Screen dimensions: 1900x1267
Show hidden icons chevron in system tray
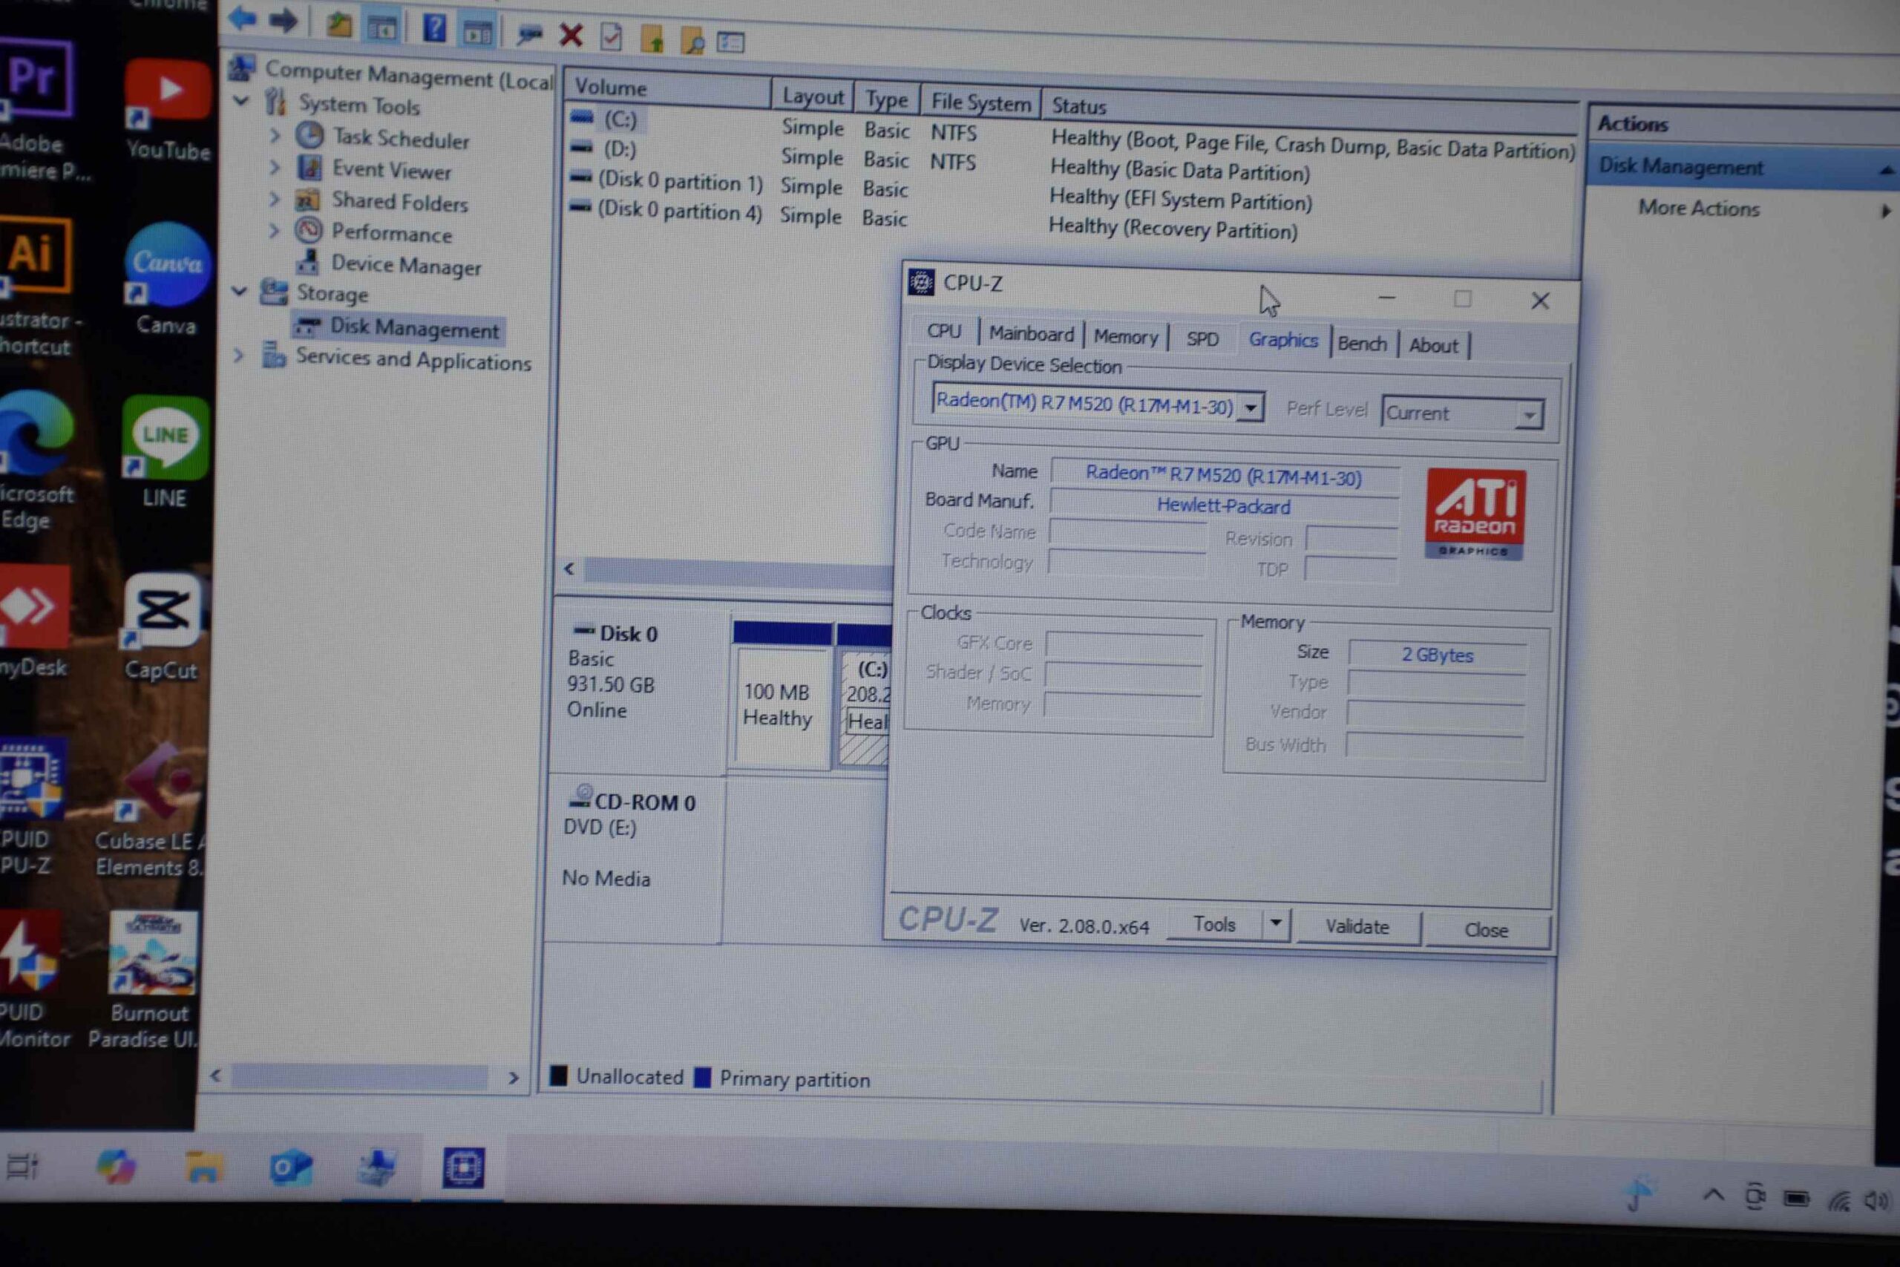coord(1714,1194)
